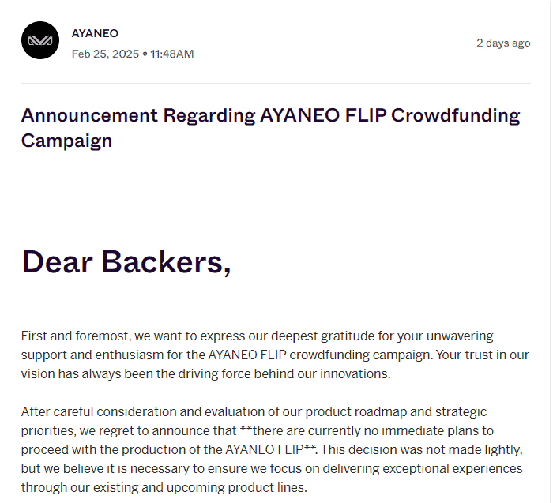Click the word 'Campaign' in the title
Screen dimensions: 553x503
(66, 141)
